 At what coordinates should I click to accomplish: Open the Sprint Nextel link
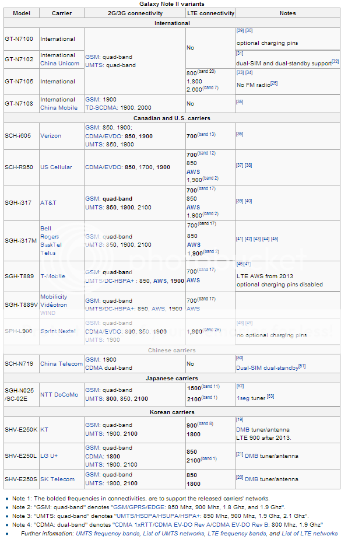[x=58, y=331]
